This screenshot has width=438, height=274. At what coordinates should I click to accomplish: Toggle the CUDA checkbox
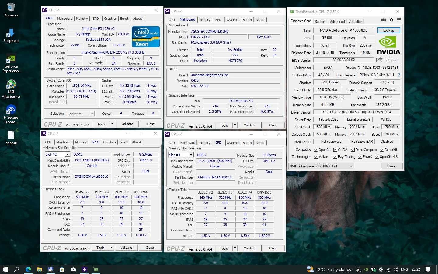tap(335, 150)
